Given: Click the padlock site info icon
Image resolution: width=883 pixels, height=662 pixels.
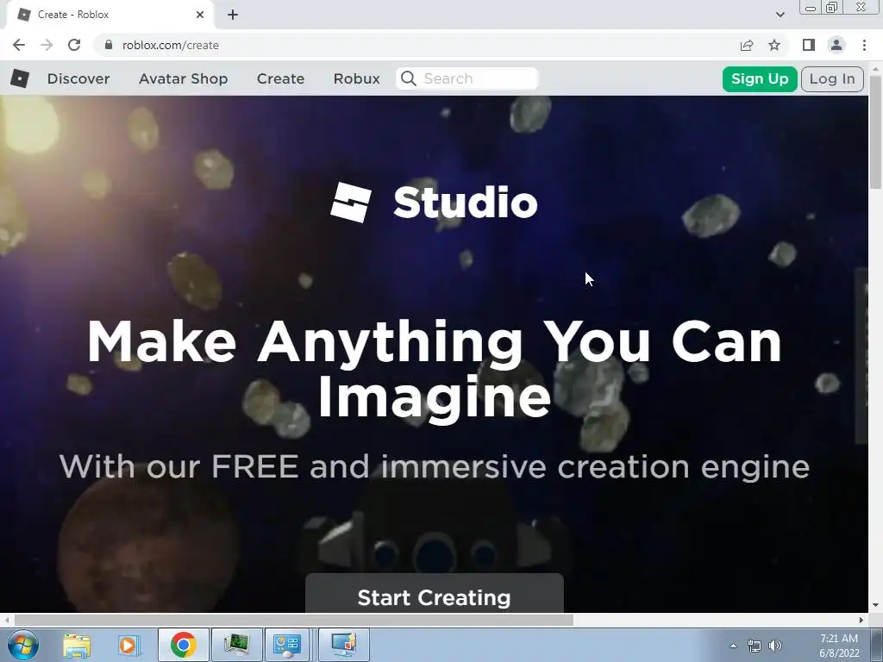Looking at the screenshot, I should pos(109,45).
